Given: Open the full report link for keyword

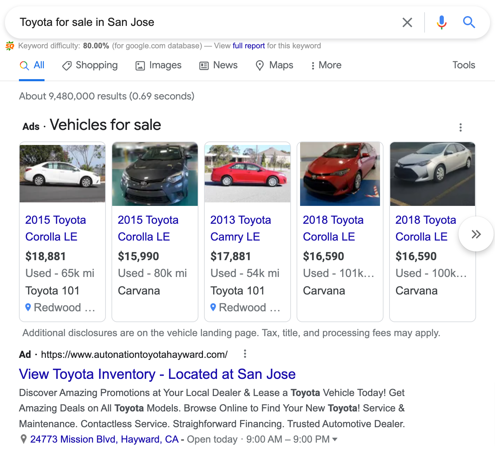Looking at the screenshot, I should pos(249,46).
